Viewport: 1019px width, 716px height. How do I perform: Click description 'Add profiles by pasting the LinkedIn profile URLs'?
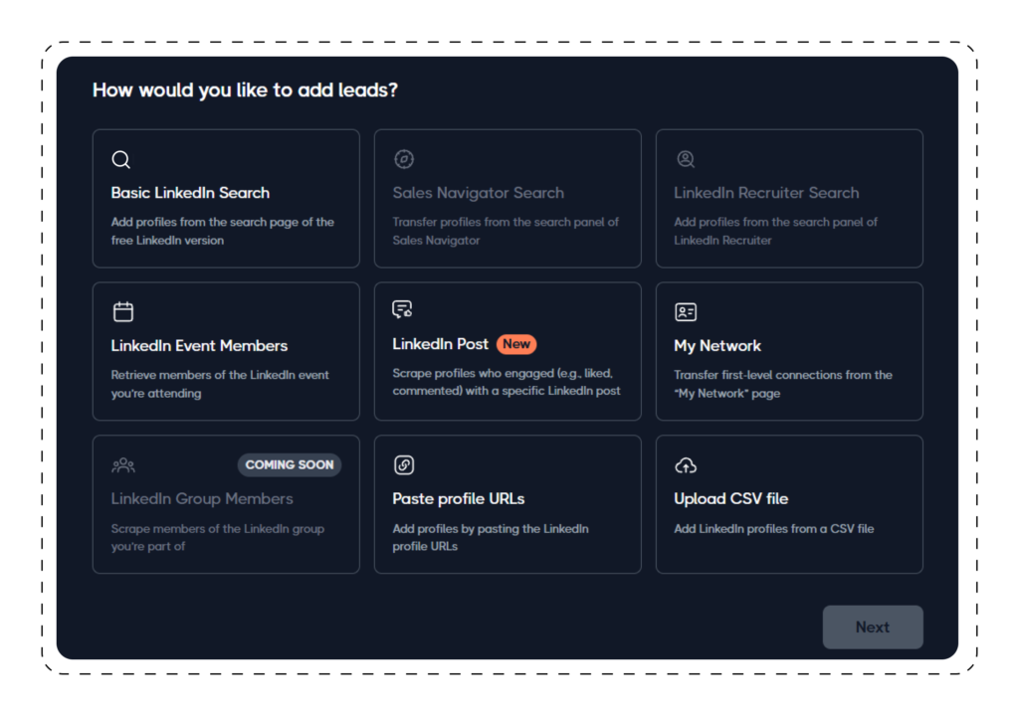(491, 537)
